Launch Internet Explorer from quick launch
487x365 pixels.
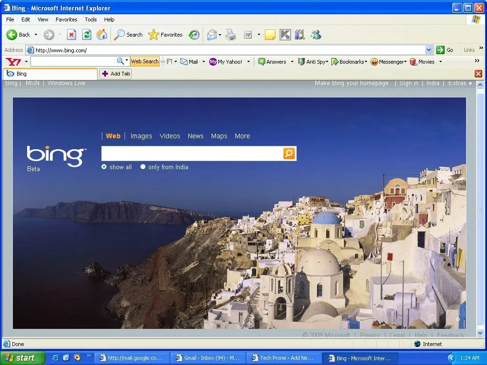pos(55,357)
